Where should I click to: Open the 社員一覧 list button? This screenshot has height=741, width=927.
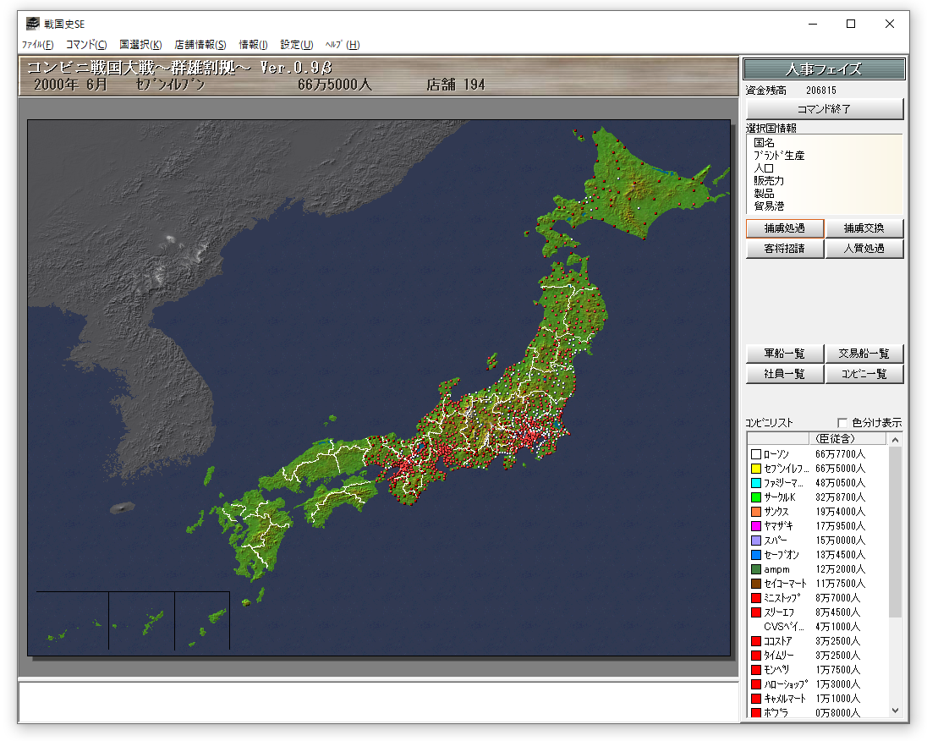[x=784, y=374]
